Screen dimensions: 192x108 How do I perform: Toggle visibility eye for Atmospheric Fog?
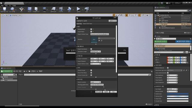point(155,17)
